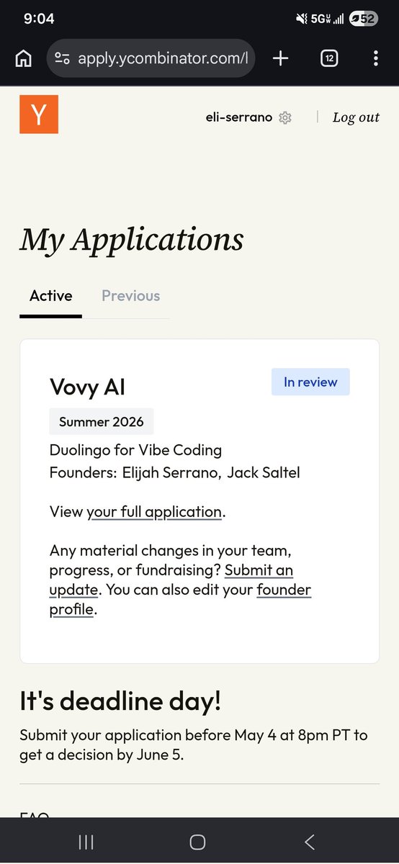Tap the orange Y Combinator logo
This screenshot has width=399, height=864.
pos(39,114)
